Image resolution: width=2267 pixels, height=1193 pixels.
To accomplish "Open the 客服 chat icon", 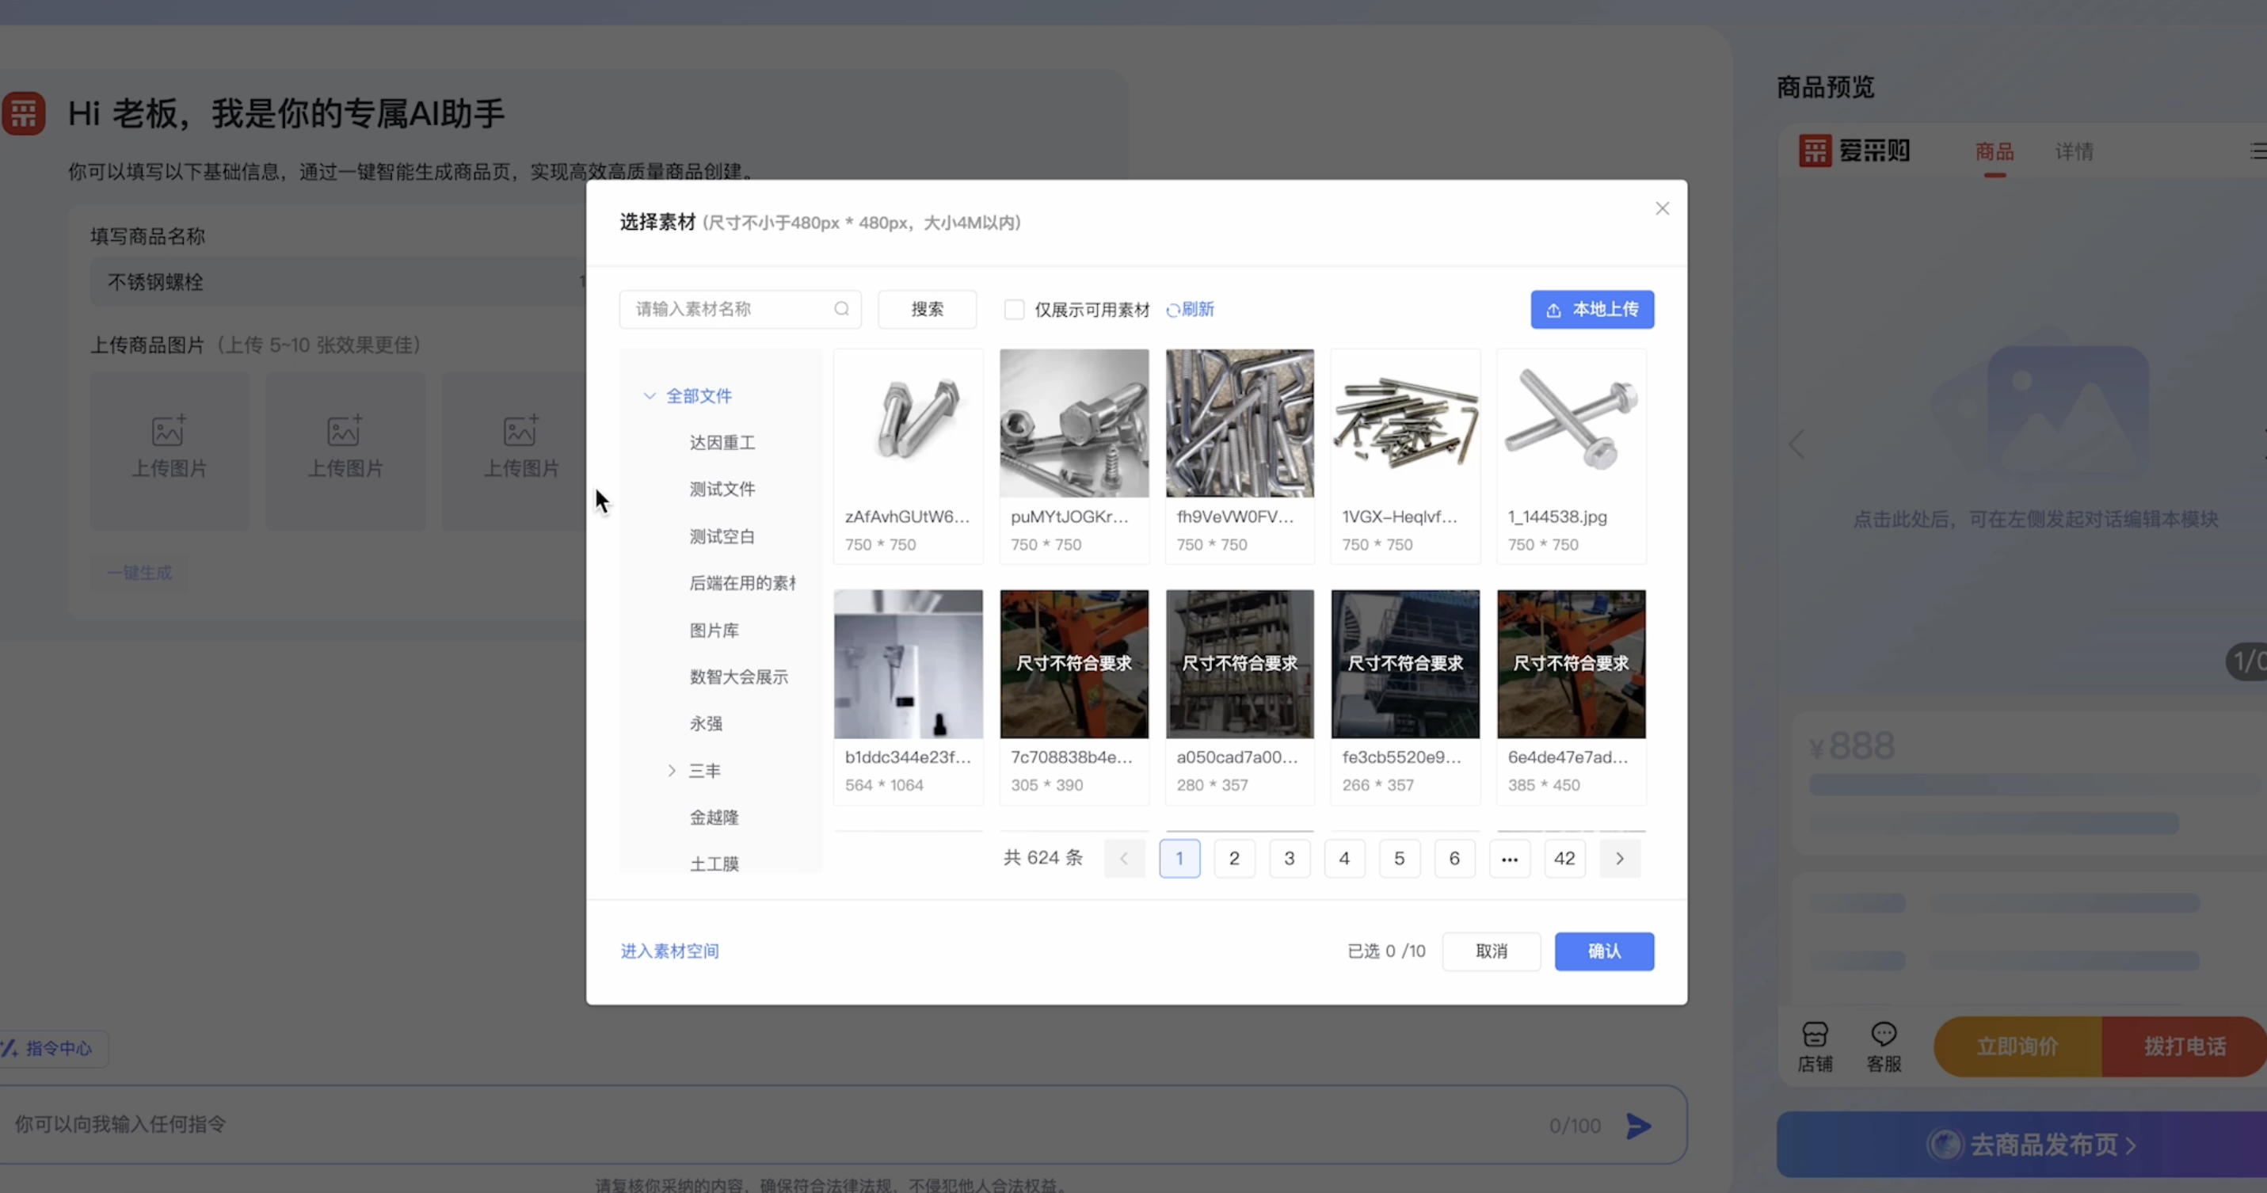I will (x=1884, y=1034).
